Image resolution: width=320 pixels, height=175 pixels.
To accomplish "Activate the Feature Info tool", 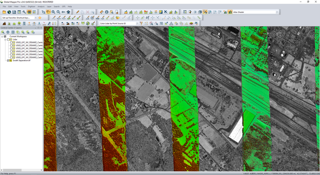I will pos(107,12).
